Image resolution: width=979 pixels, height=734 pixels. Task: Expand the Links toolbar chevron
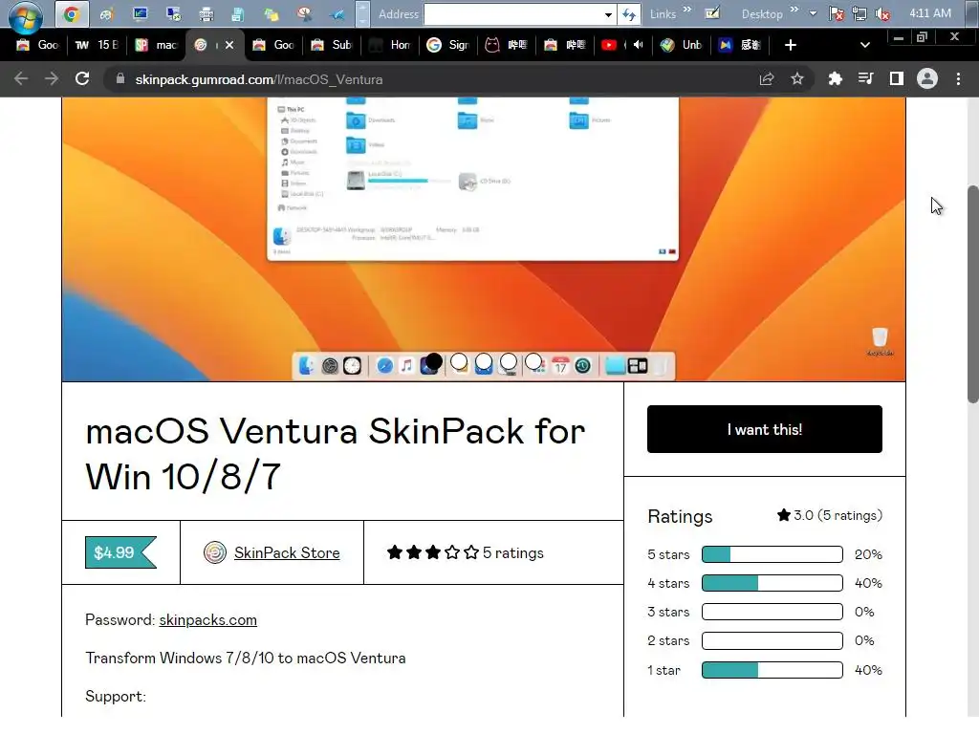(x=686, y=10)
